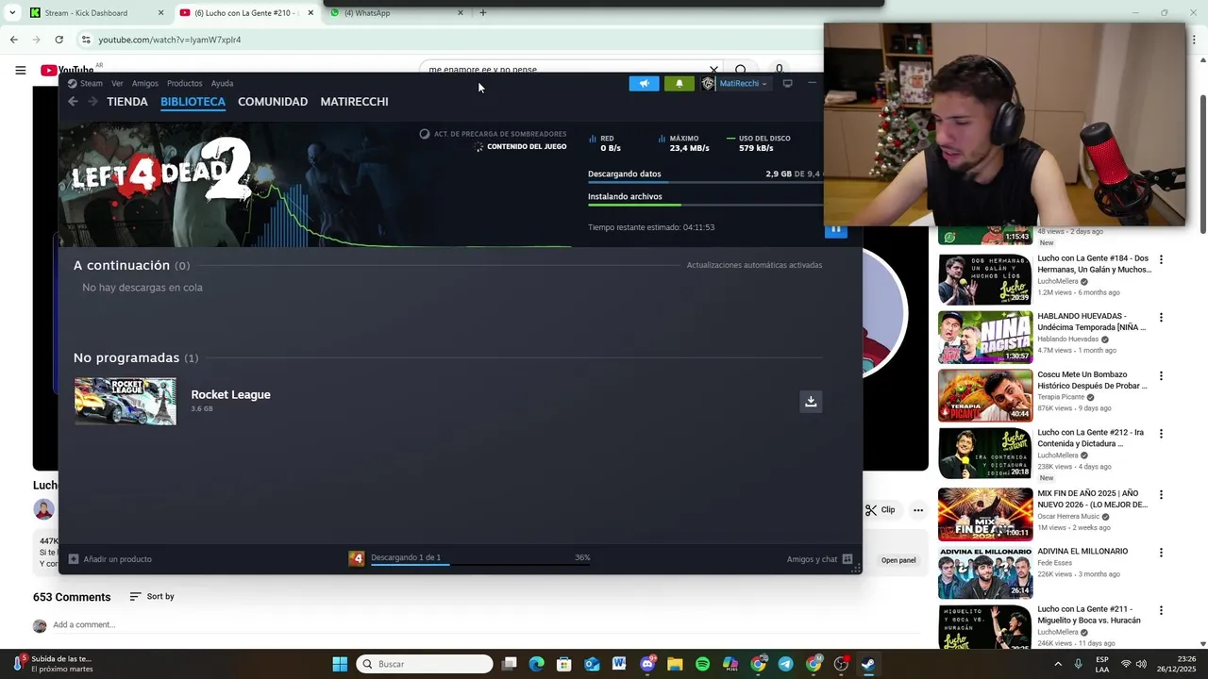Click the YouTube search magnifier button
Viewport: 1208px width, 679px height.
pos(741,70)
